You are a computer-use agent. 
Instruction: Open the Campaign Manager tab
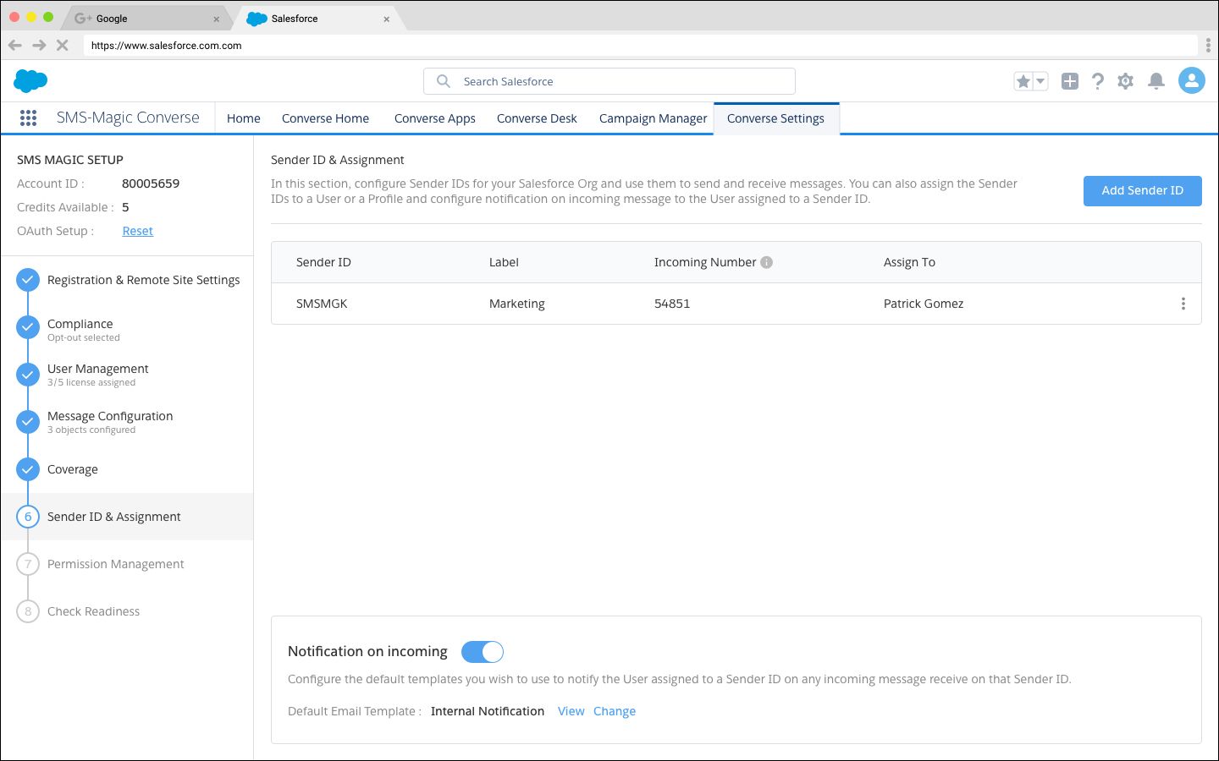click(654, 118)
